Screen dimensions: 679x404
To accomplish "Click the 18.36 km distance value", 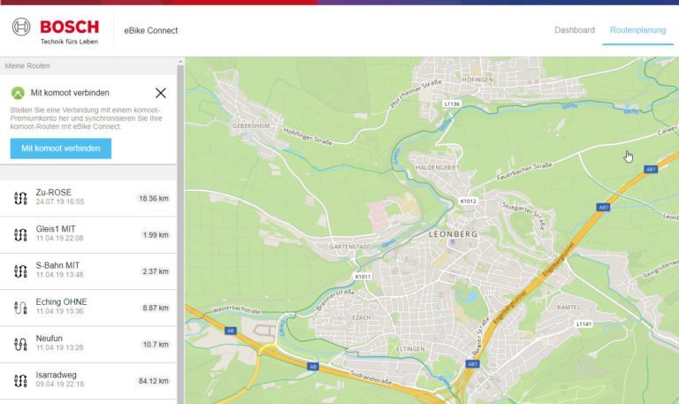I will click(x=153, y=198).
